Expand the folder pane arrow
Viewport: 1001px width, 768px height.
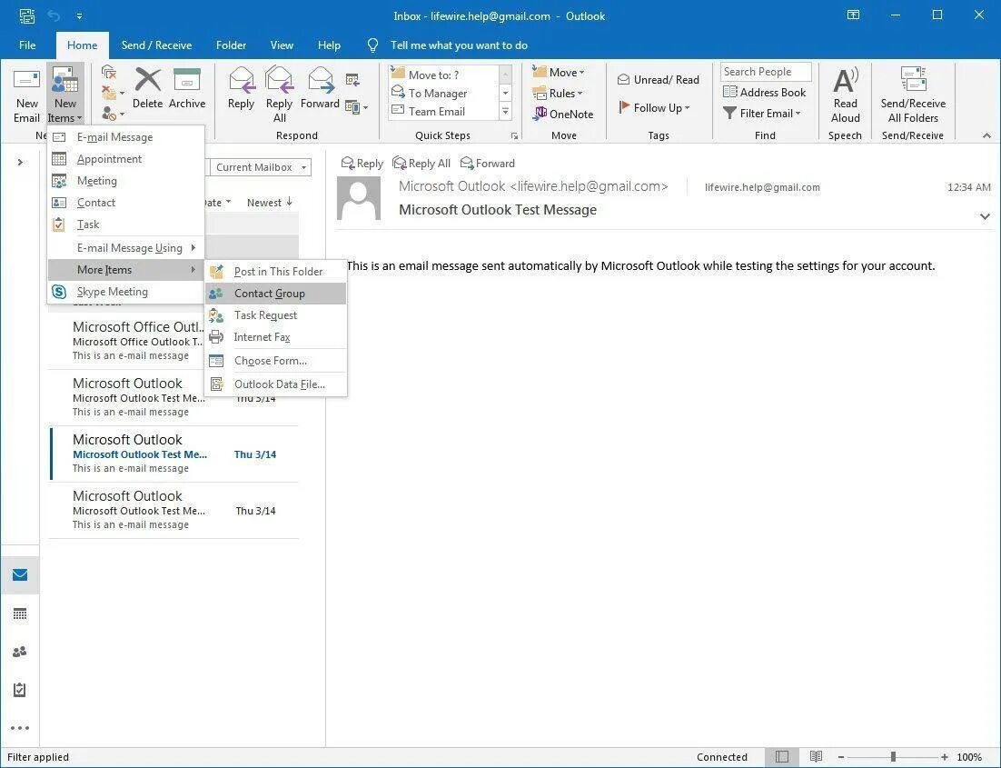pos(20,163)
